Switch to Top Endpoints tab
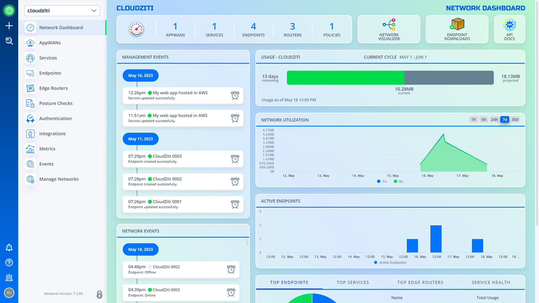This screenshot has height=303, width=539. click(289, 283)
